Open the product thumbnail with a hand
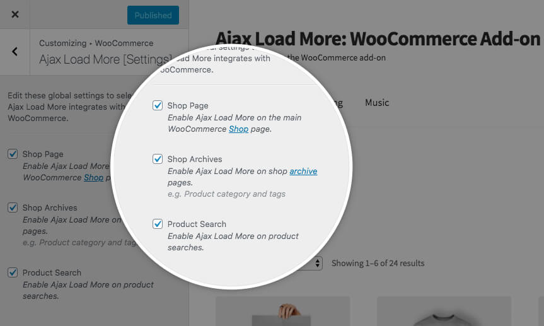Image resolution: width=544 pixels, height=326 pixels. click(x=283, y=311)
